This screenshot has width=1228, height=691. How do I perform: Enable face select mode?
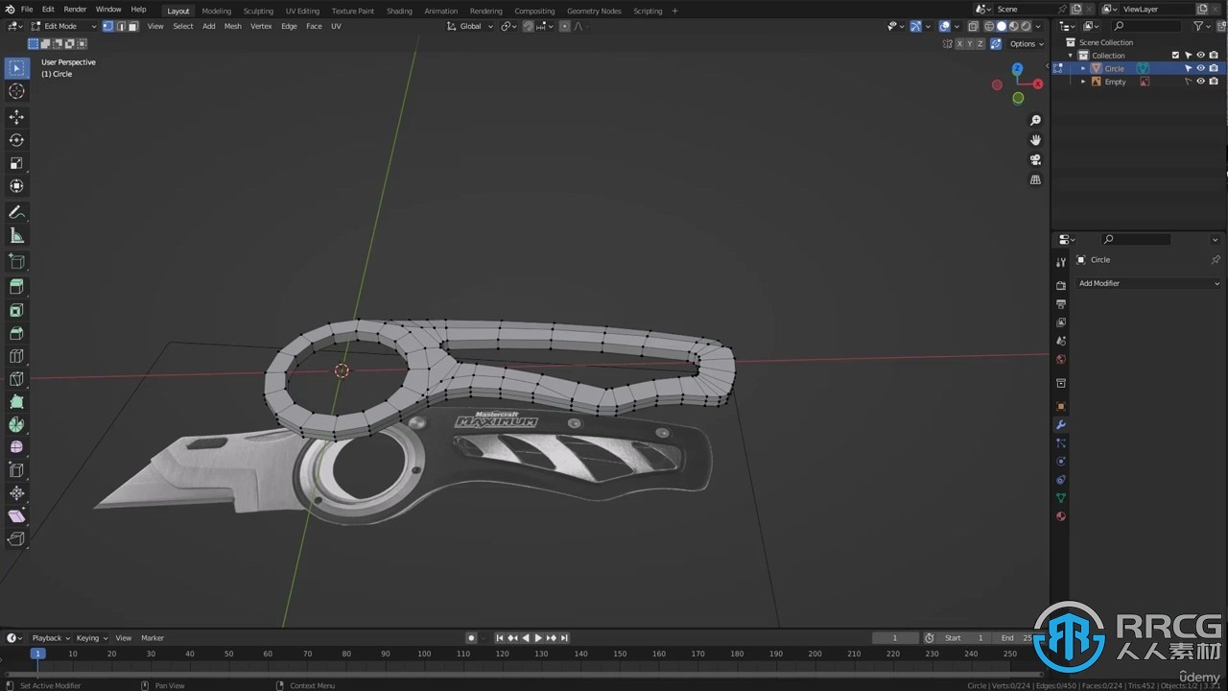(132, 26)
